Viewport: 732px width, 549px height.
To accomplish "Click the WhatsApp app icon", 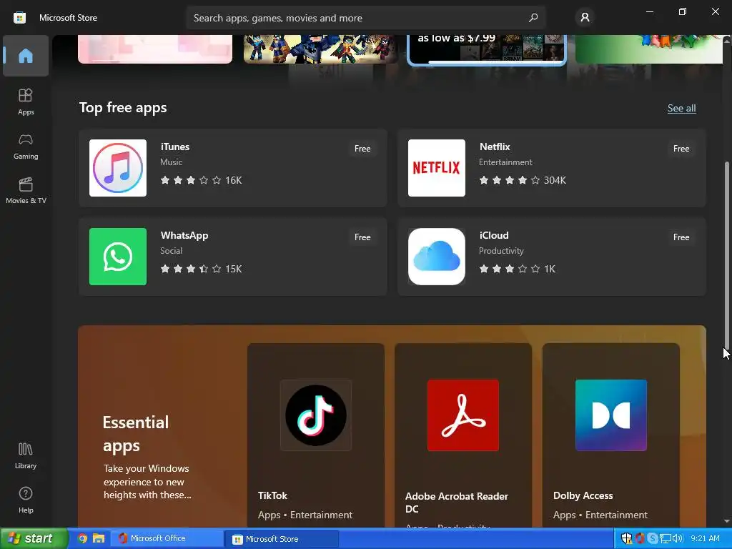I will 118,257.
